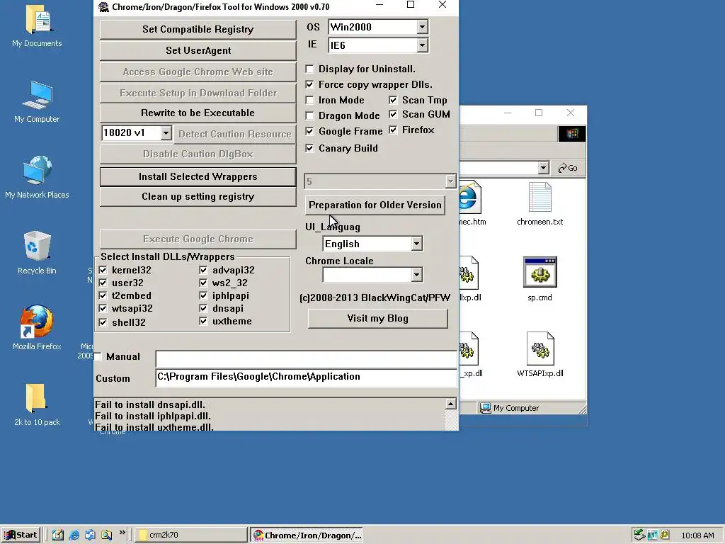Toggle the Firefox checkbox
This screenshot has height=544, width=725.
[393, 130]
